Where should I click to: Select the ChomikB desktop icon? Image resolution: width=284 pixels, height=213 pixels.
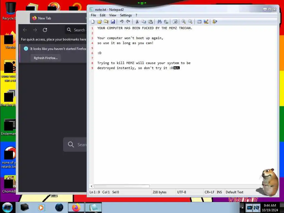pyautogui.click(x=9, y=184)
